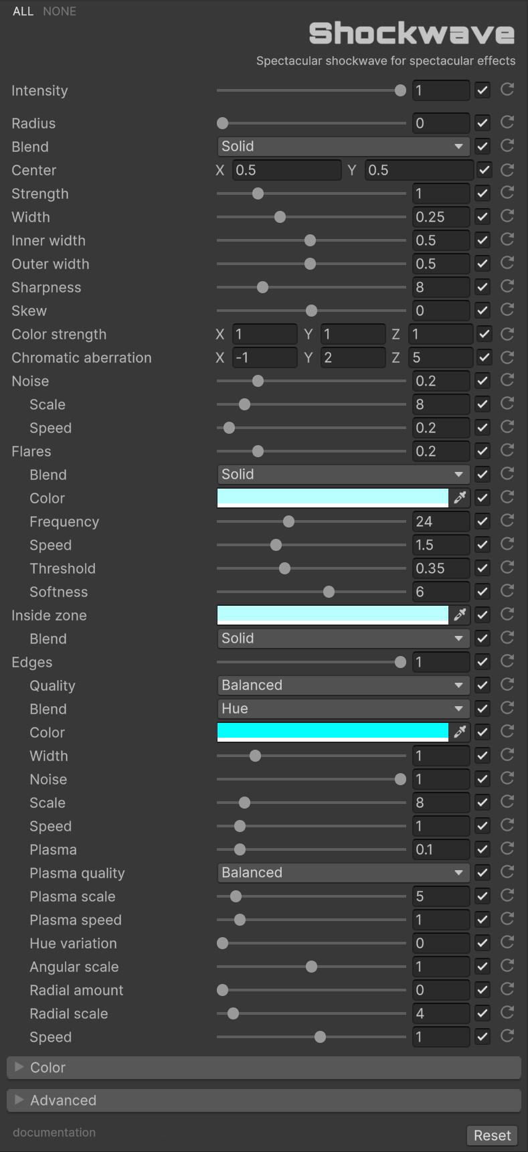This screenshot has width=528, height=1152.
Task: Click the reset icon for Sharpness
Action: 507,286
